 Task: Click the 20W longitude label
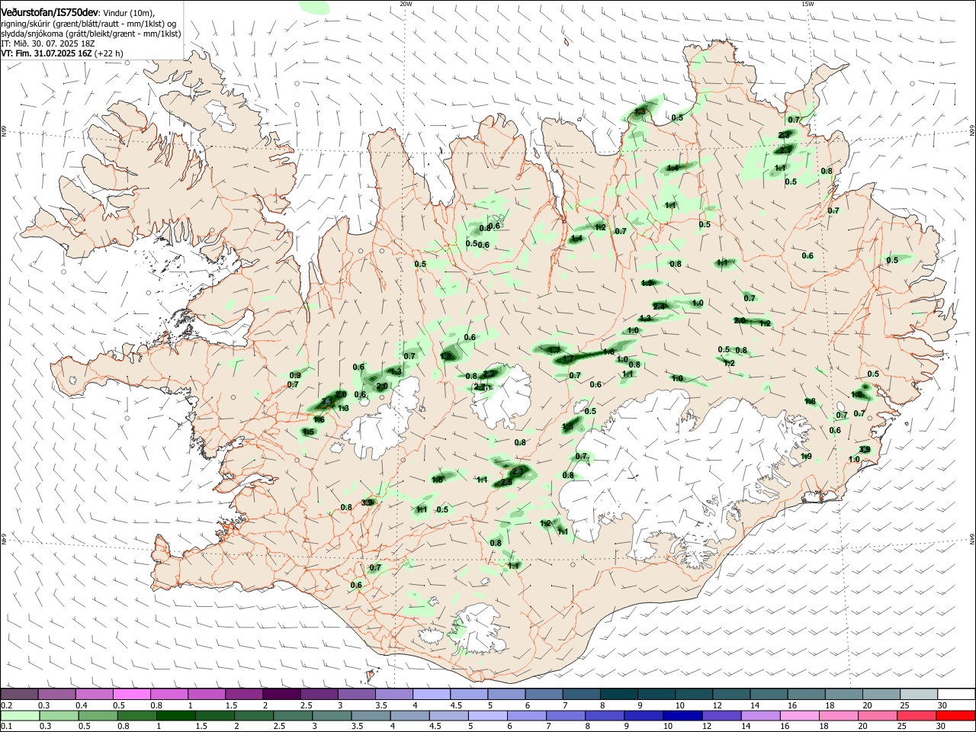406,4
